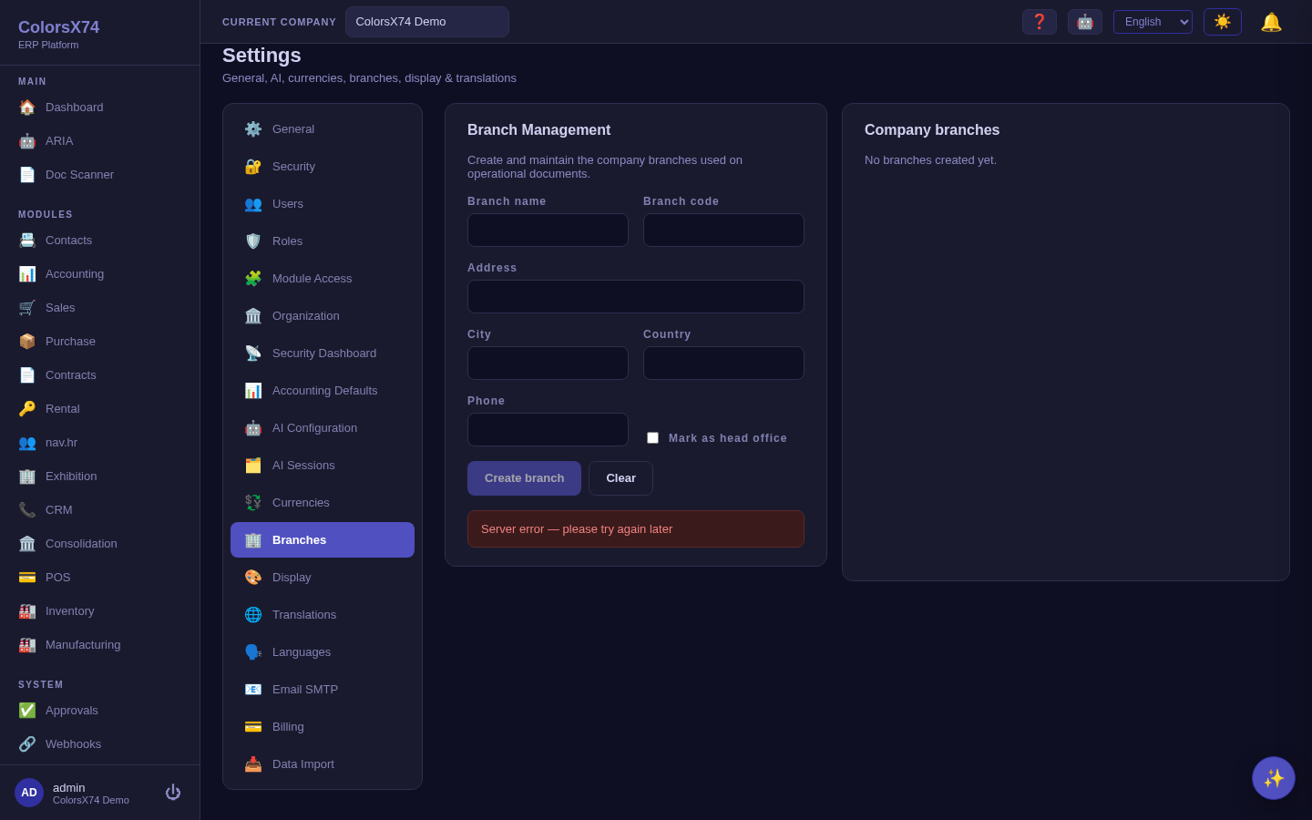
Task: Click the Purchase box icon
Action: (x=27, y=342)
